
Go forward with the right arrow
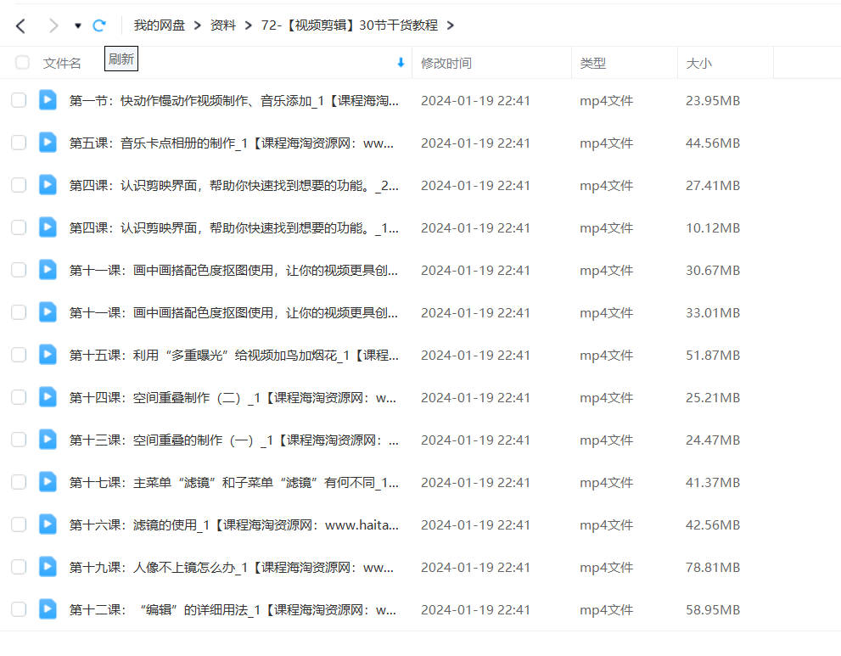pyautogui.click(x=53, y=25)
